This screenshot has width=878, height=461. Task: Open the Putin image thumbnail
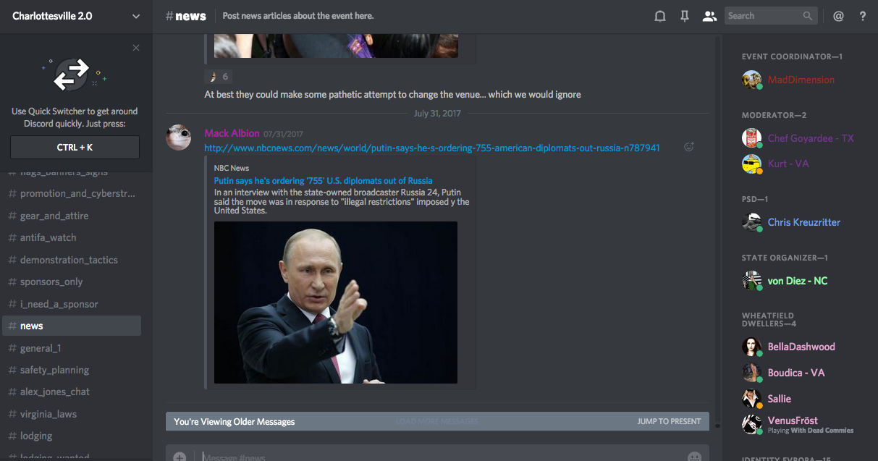[335, 302]
